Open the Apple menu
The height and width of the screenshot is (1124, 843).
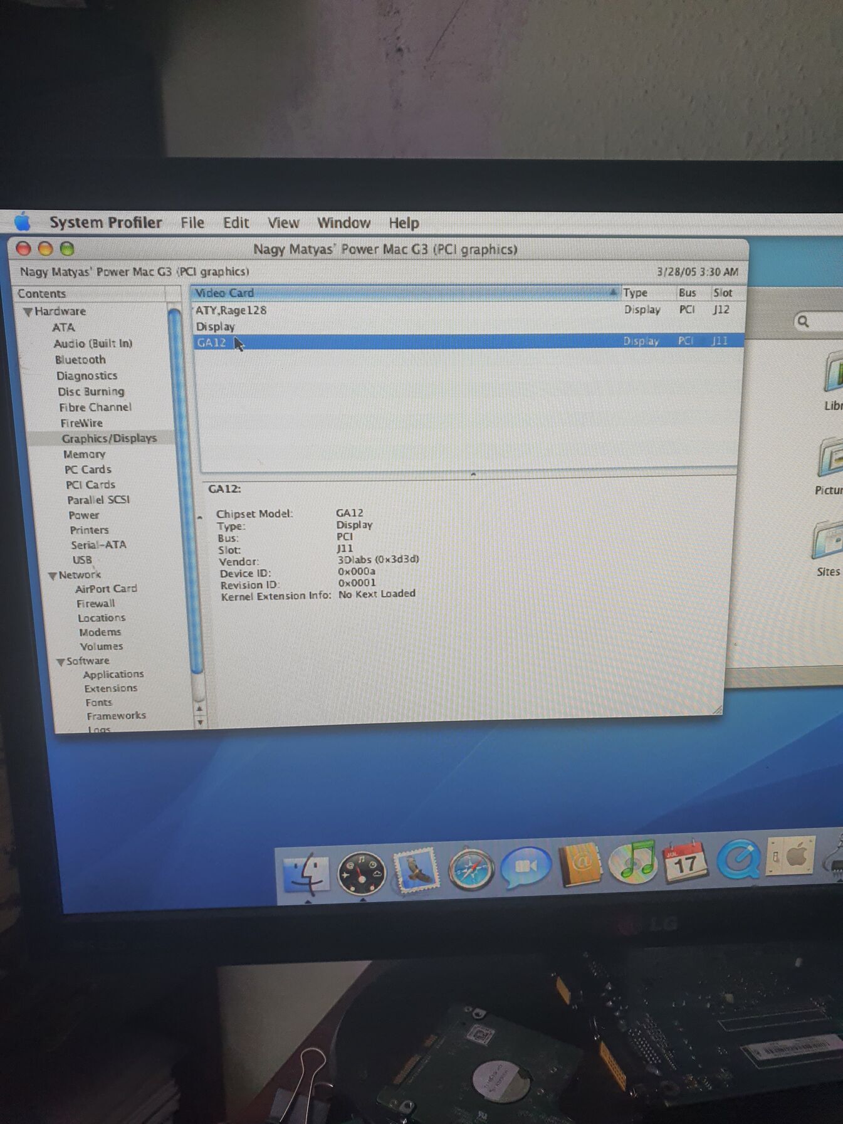tap(23, 222)
